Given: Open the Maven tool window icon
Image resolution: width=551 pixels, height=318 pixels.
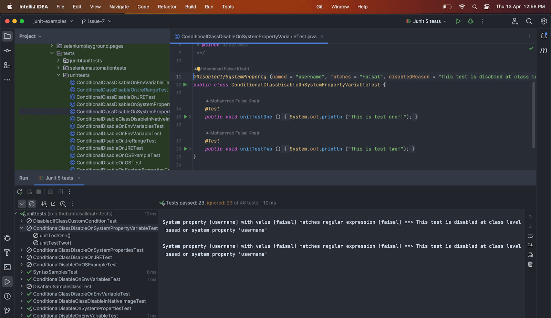Looking at the screenshot, I should click(543, 51).
